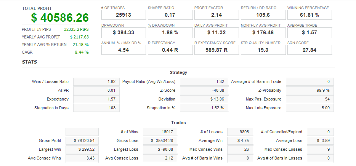Select the Daily Avg Profit value box
The image size is (356, 166).
[x=216, y=32]
